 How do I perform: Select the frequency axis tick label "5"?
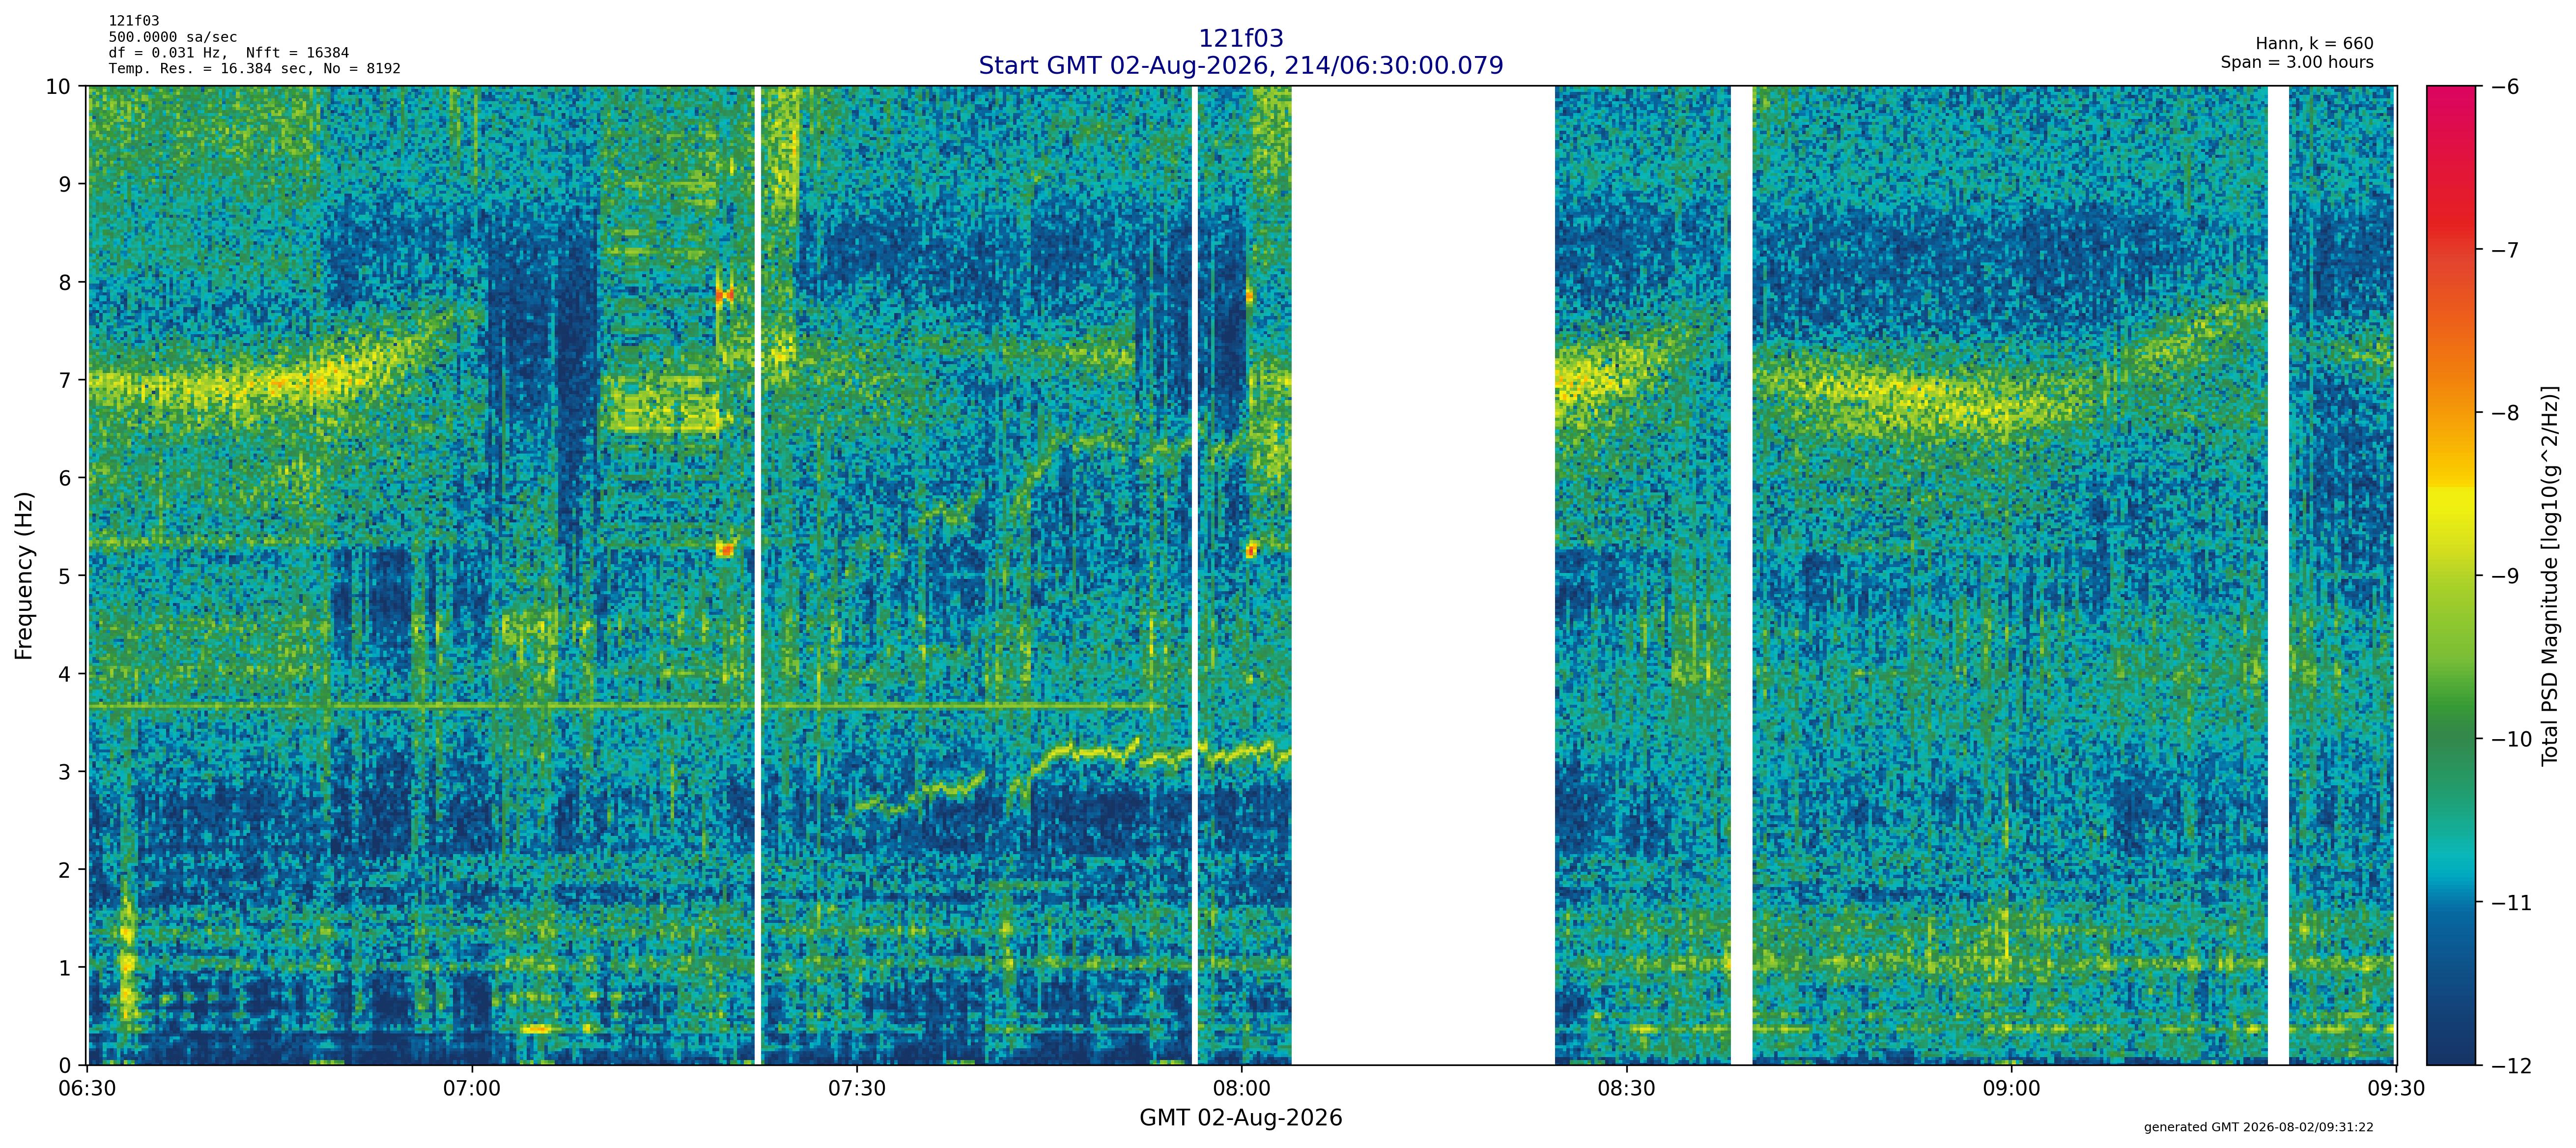pos(65,576)
